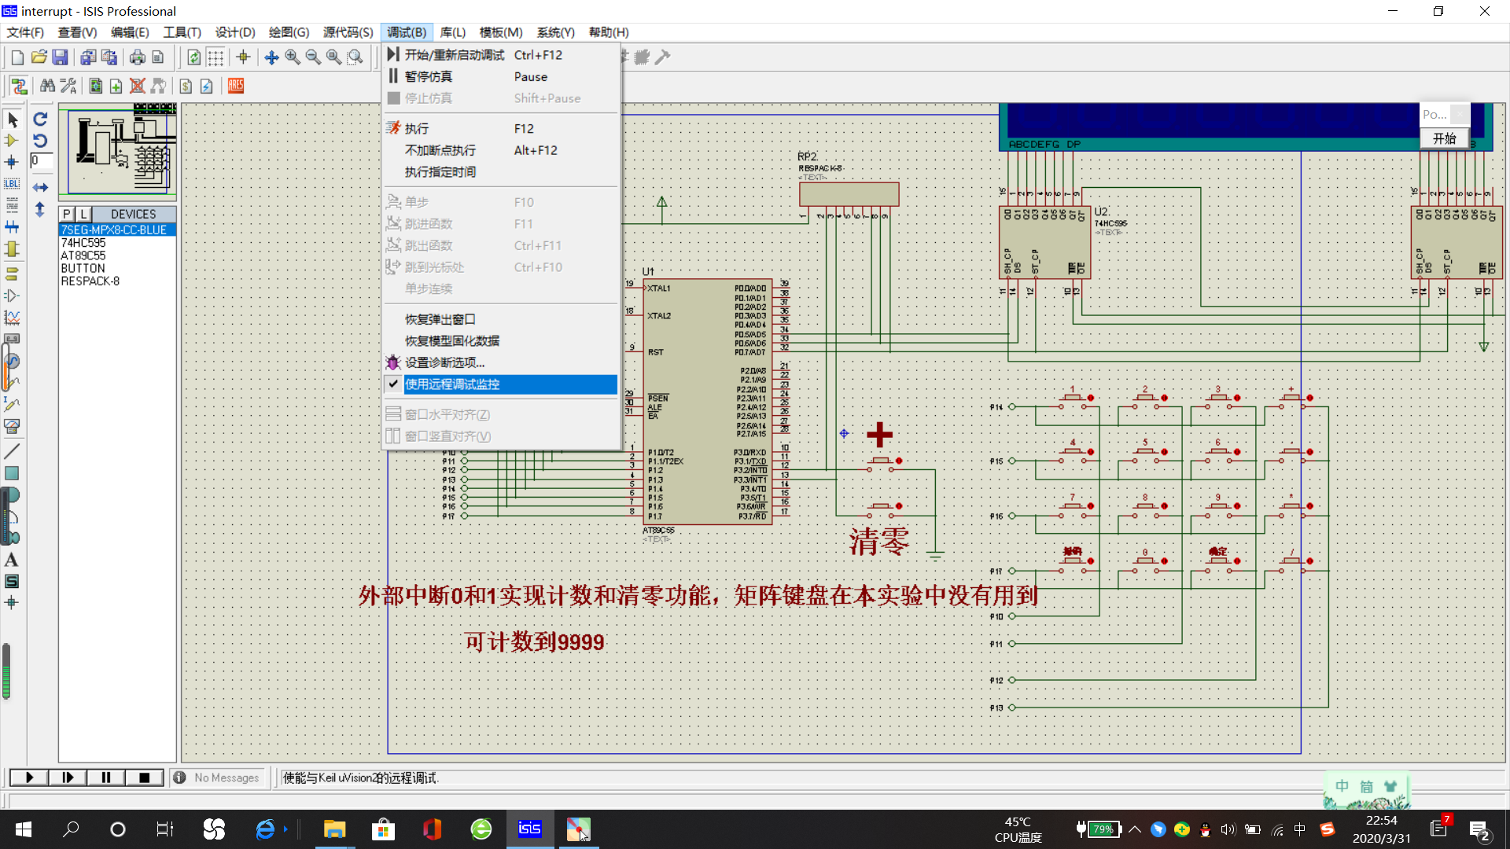Zoom in on the schematic
The height and width of the screenshot is (849, 1510).
click(x=293, y=57)
